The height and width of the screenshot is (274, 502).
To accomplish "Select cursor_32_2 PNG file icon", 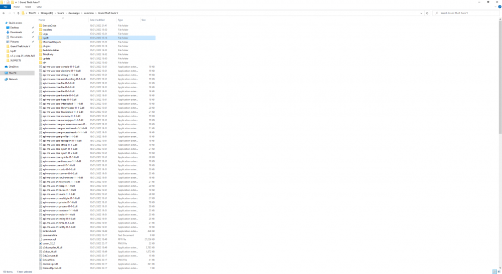I will tap(40, 243).
